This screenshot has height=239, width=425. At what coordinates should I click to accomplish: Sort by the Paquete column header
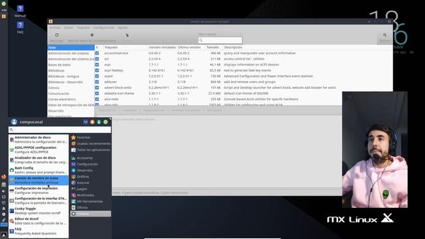click(x=111, y=47)
